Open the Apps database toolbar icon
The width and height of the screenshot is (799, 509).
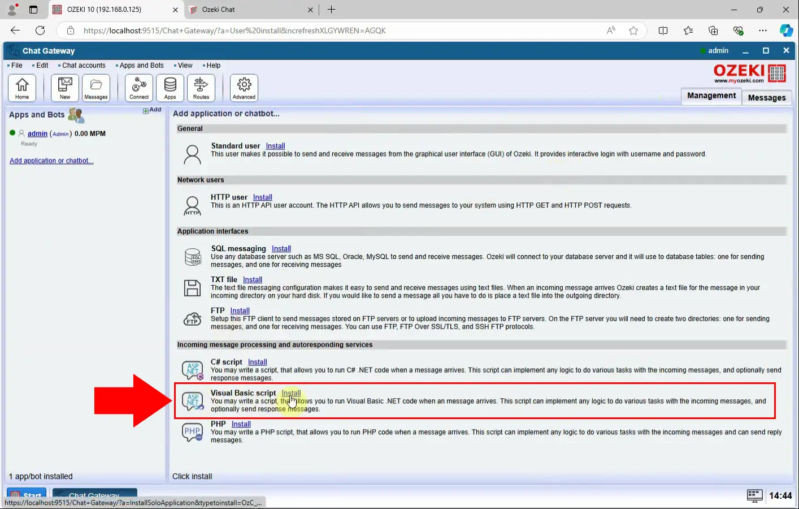click(x=170, y=88)
